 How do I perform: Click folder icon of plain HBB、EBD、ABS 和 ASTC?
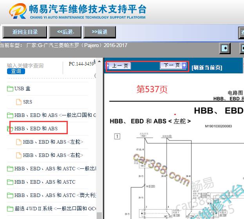click(x=10, y=182)
